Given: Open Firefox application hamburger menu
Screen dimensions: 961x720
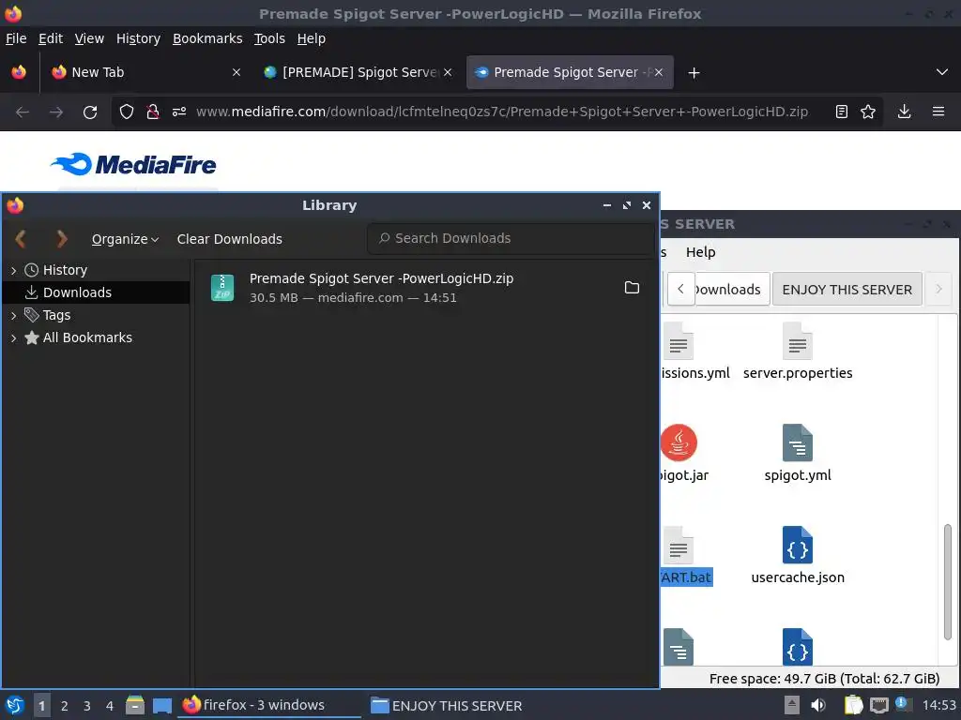Looking at the screenshot, I should coord(938,112).
